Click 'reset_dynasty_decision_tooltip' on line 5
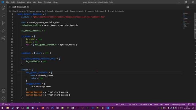Image resolution: width=196 pixels, height=110 pixels. tap(61, 25)
